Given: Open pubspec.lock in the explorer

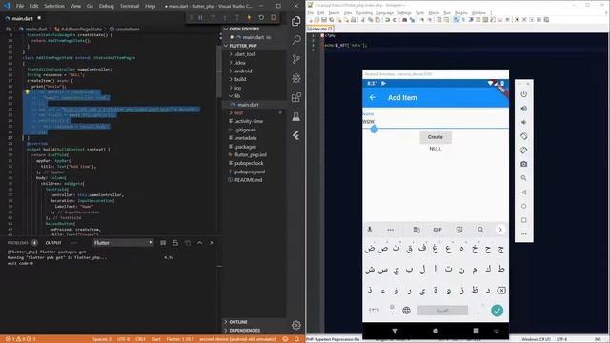Looking at the screenshot, I should [x=249, y=163].
